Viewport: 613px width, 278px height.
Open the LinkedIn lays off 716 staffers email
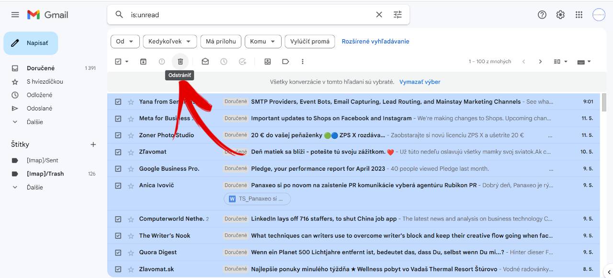tap(353, 219)
